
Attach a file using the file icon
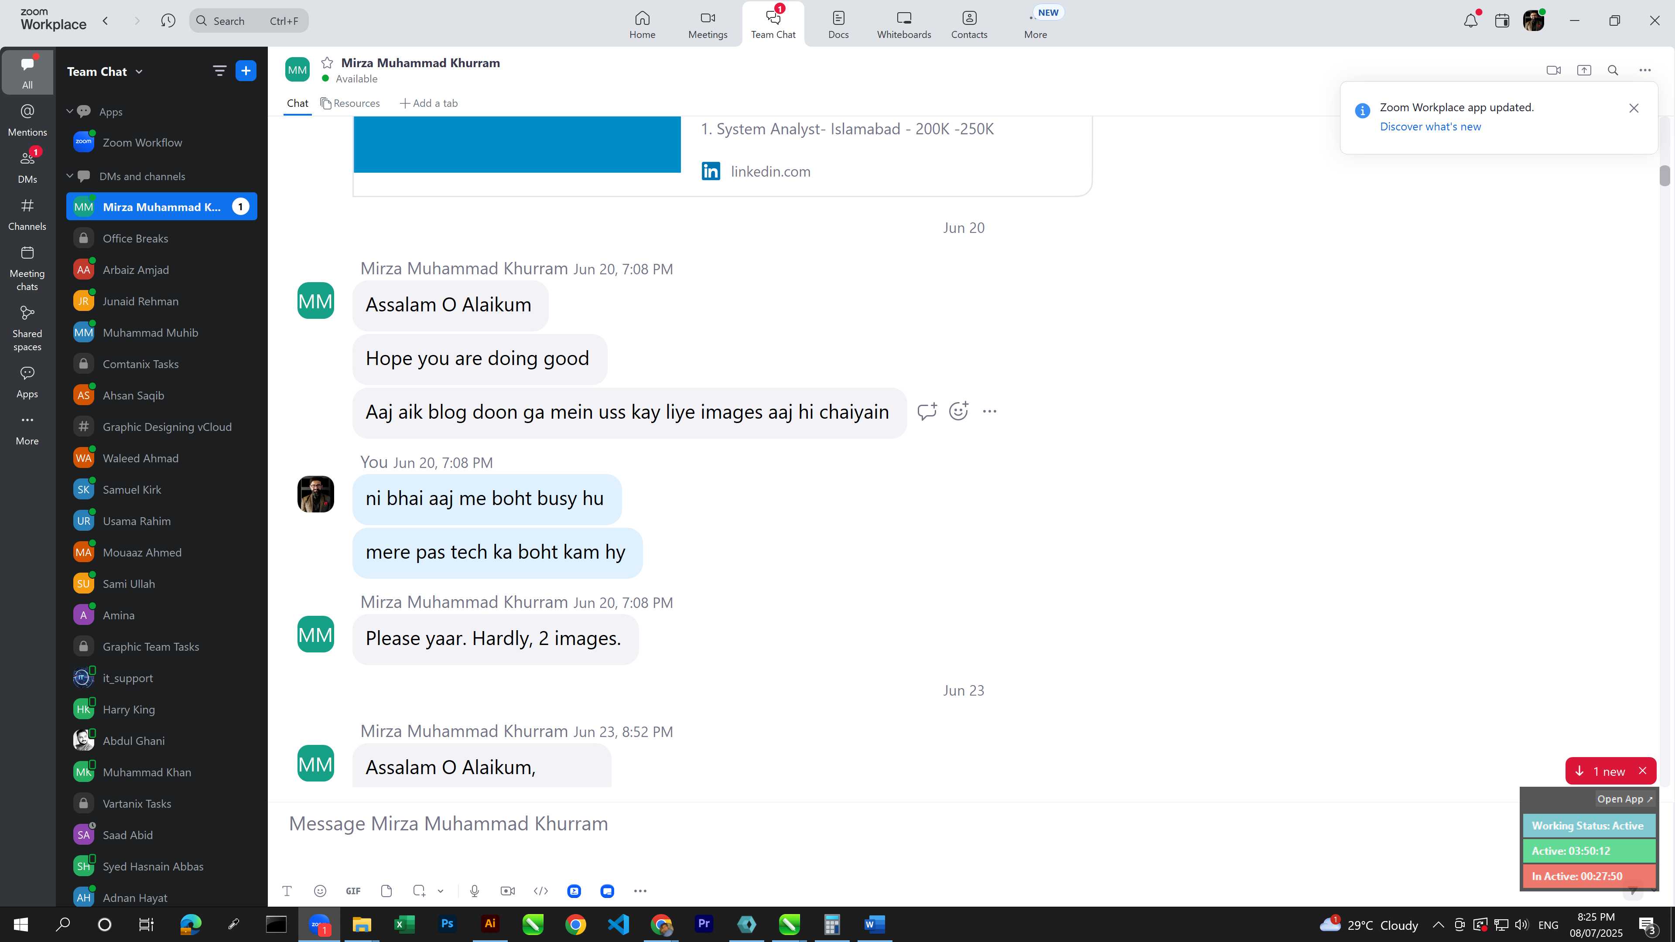386,891
